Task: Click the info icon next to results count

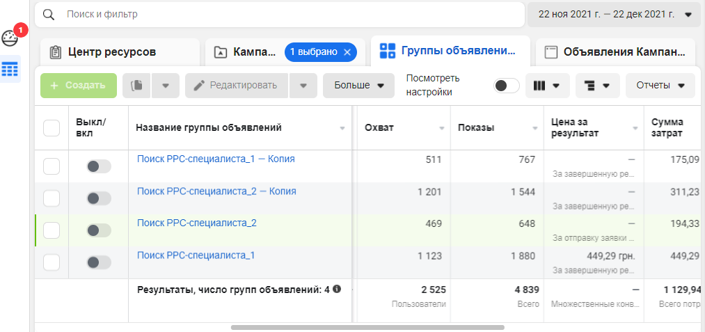Action: [337, 289]
